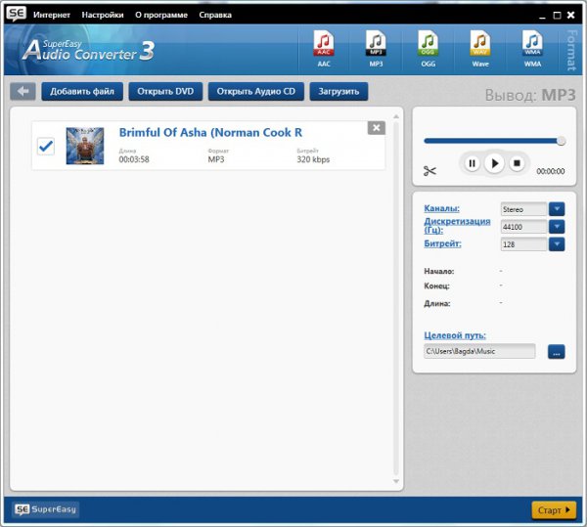Click the Битрейт link

(x=442, y=243)
